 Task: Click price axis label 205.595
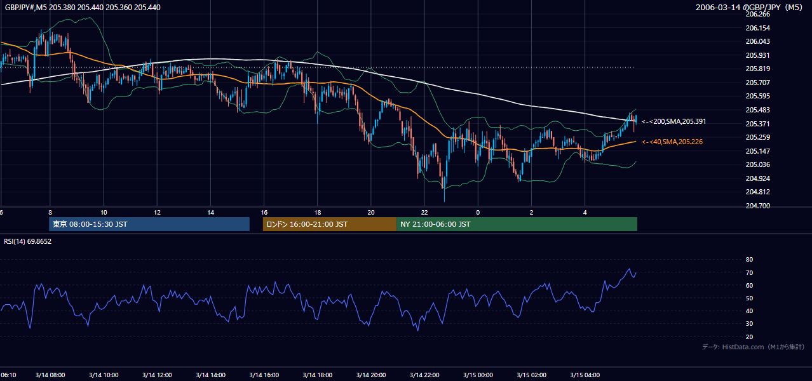click(x=757, y=96)
